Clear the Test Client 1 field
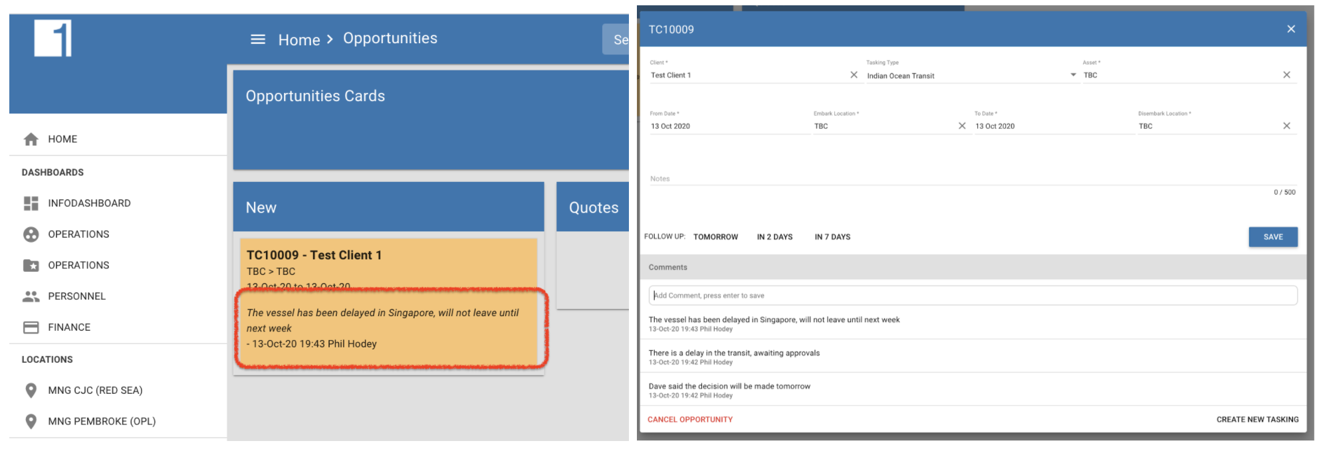Viewport: 1323px width, 453px height. (x=854, y=75)
